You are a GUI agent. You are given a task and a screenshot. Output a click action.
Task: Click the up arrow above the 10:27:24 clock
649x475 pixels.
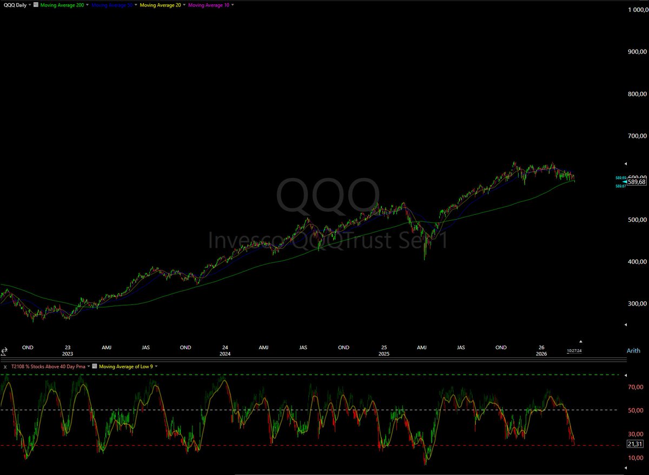581,341
